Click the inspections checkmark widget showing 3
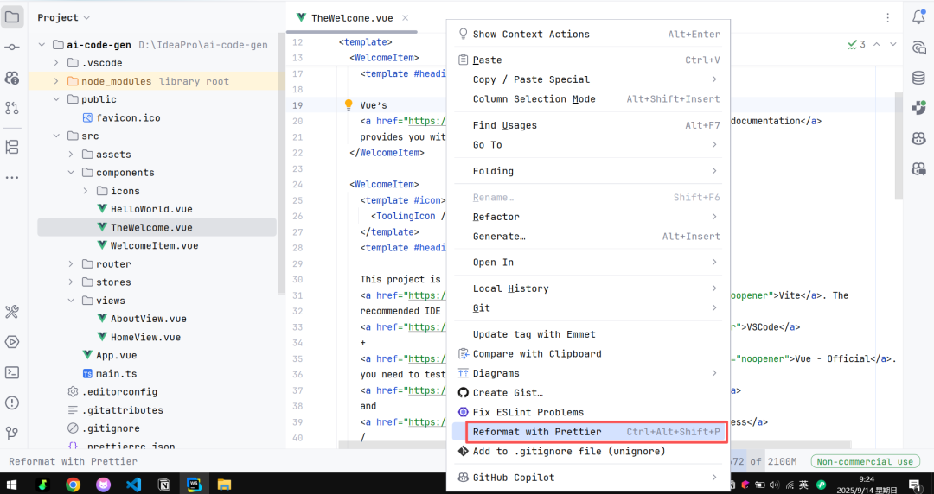This screenshot has height=494, width=934. click(x=856, y=44)
